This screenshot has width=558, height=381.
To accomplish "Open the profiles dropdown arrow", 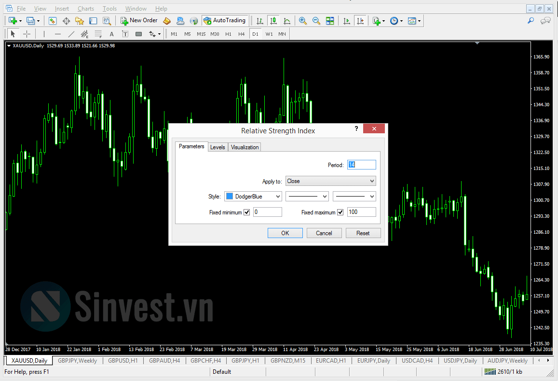I will click(39, 21).
